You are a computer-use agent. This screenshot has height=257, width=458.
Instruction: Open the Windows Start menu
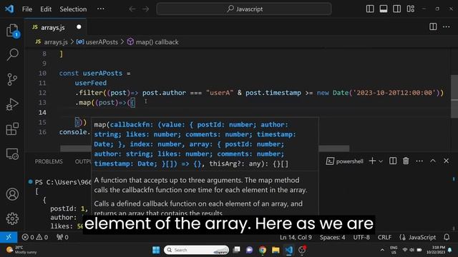click(x=156, y=250)
